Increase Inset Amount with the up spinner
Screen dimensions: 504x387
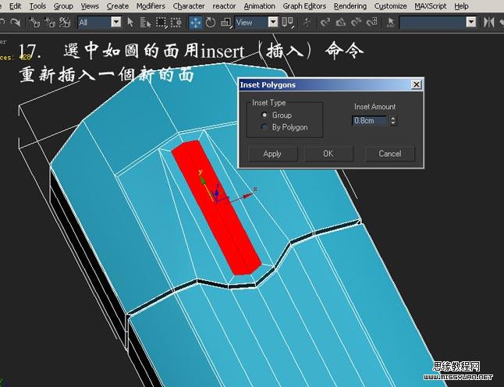[393, 118]
